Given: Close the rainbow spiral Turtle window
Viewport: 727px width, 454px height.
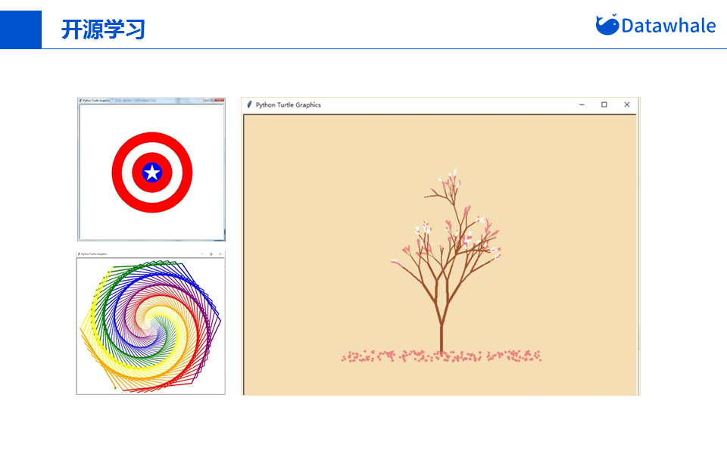Looking at the screenshot, I should coord(220,254).
